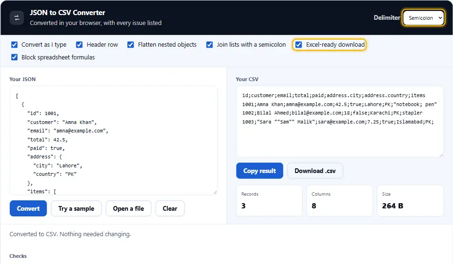Image resolution: width=453 pixels, height=264 pixels.
Task: Toggle the Convert as I type checkbox
Action: click(x=15, y=45)
